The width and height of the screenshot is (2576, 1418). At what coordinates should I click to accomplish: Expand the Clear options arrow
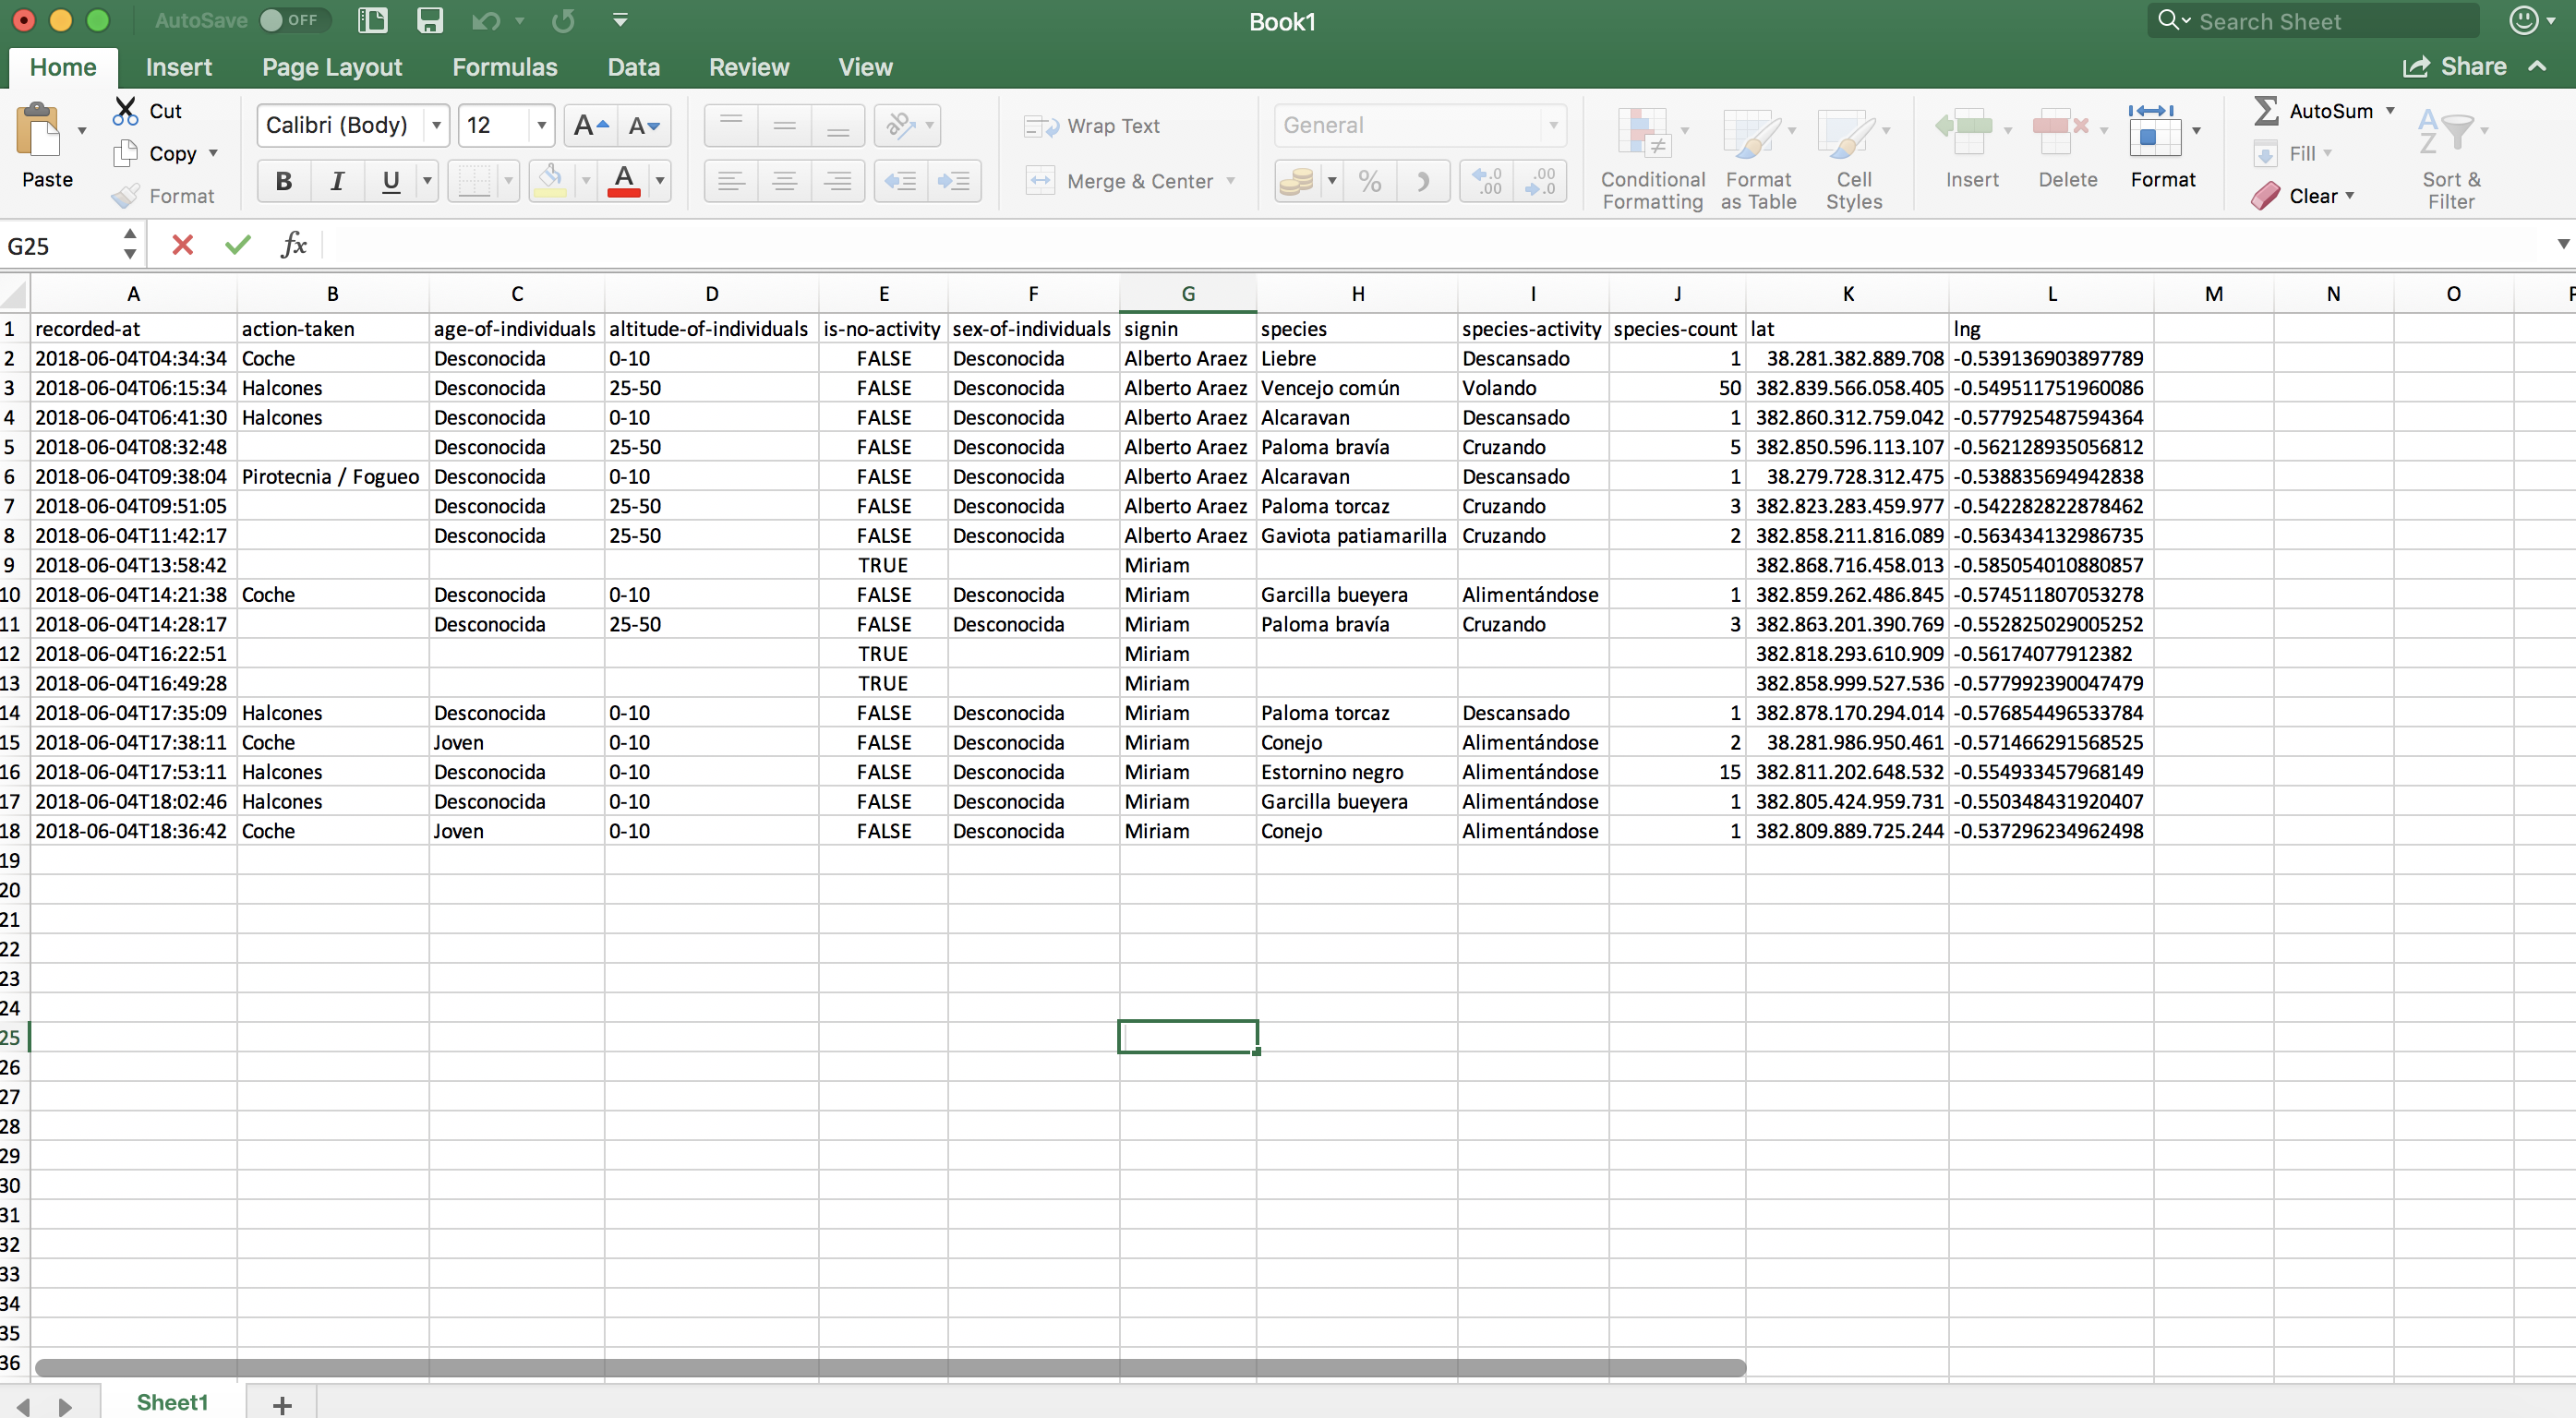[2350, 195]
